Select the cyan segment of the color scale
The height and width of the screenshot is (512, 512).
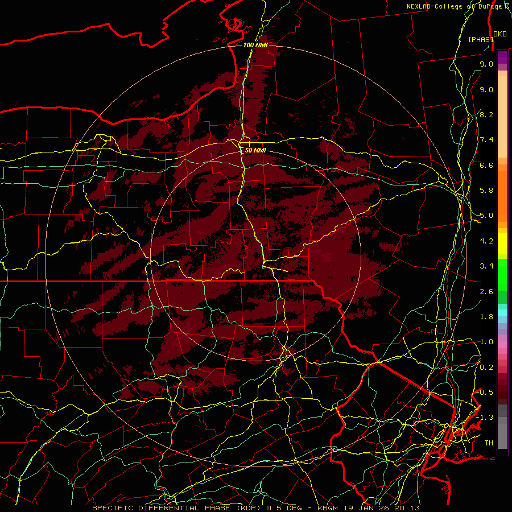tap(502, 313)
